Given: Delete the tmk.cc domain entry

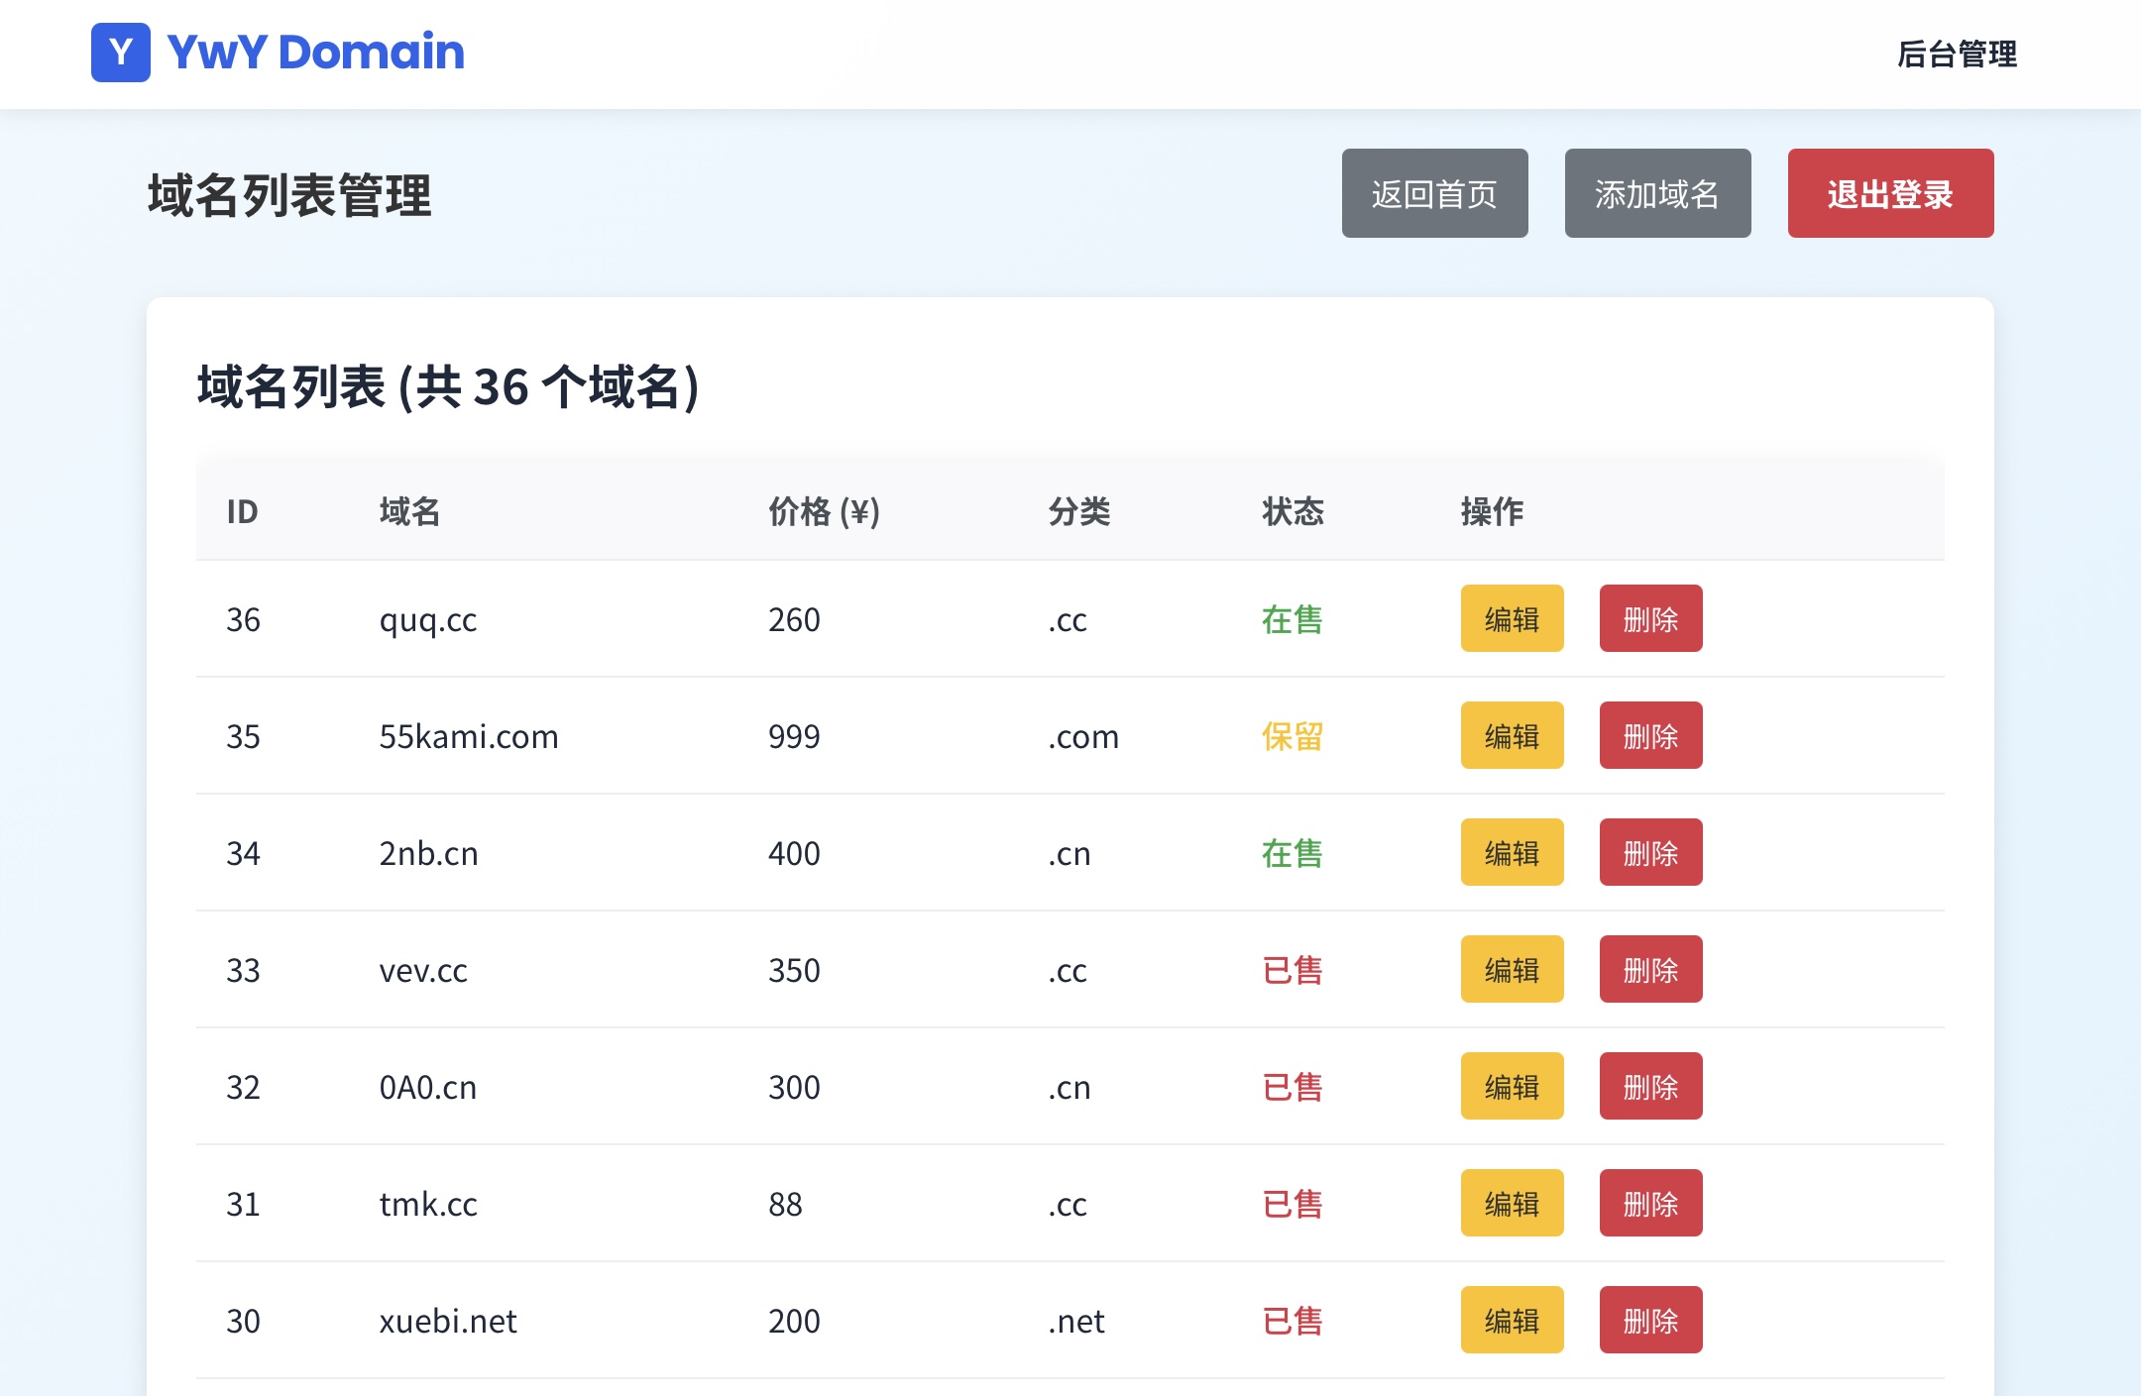Looking at the screenshot, I should click(x=1650, y=1204).
